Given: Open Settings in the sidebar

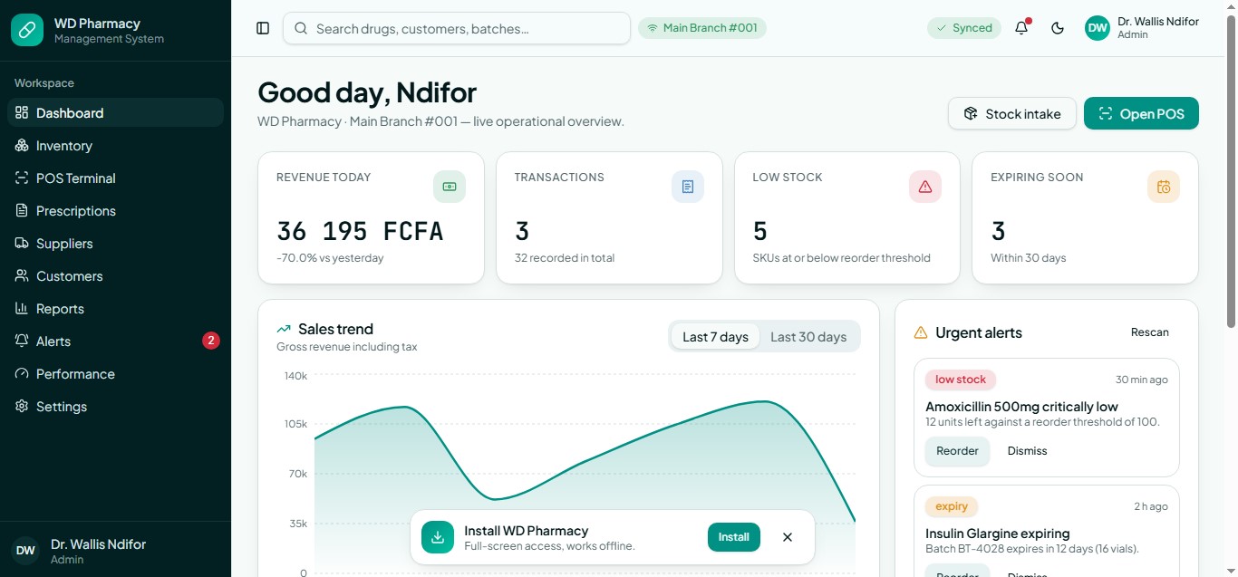Looking at the screenshot, I should [x=115, y=407].
